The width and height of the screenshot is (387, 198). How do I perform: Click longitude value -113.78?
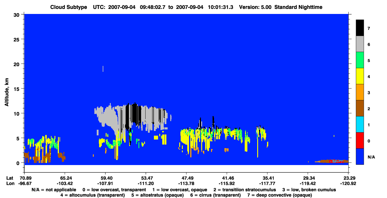[x=186, y=183]
